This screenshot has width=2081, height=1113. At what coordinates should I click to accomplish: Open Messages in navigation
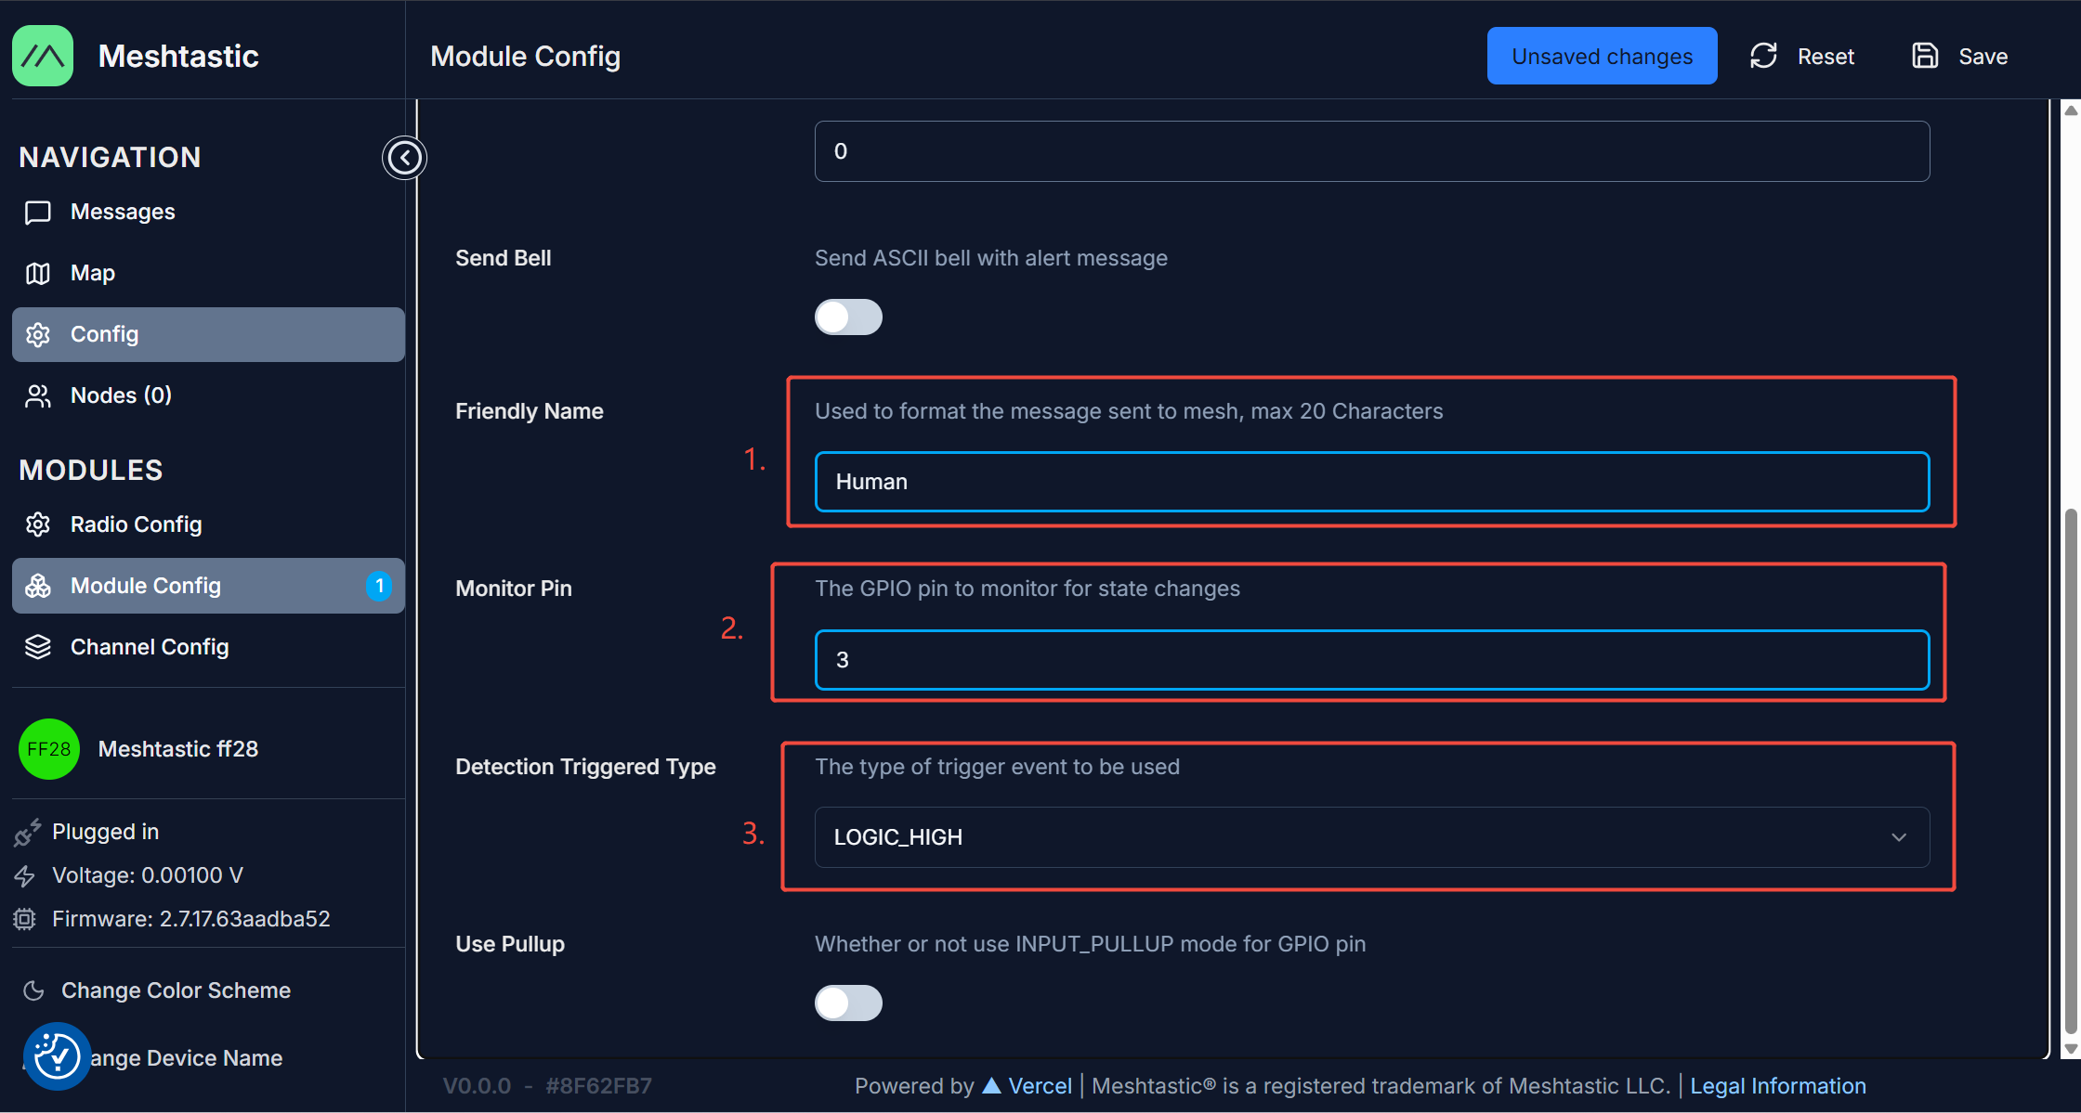tap(123, 212)
